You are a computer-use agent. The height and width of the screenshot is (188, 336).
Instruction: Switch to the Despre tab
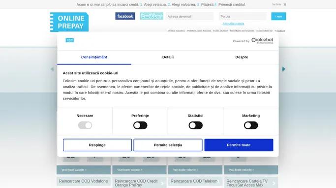click(242, 57)
